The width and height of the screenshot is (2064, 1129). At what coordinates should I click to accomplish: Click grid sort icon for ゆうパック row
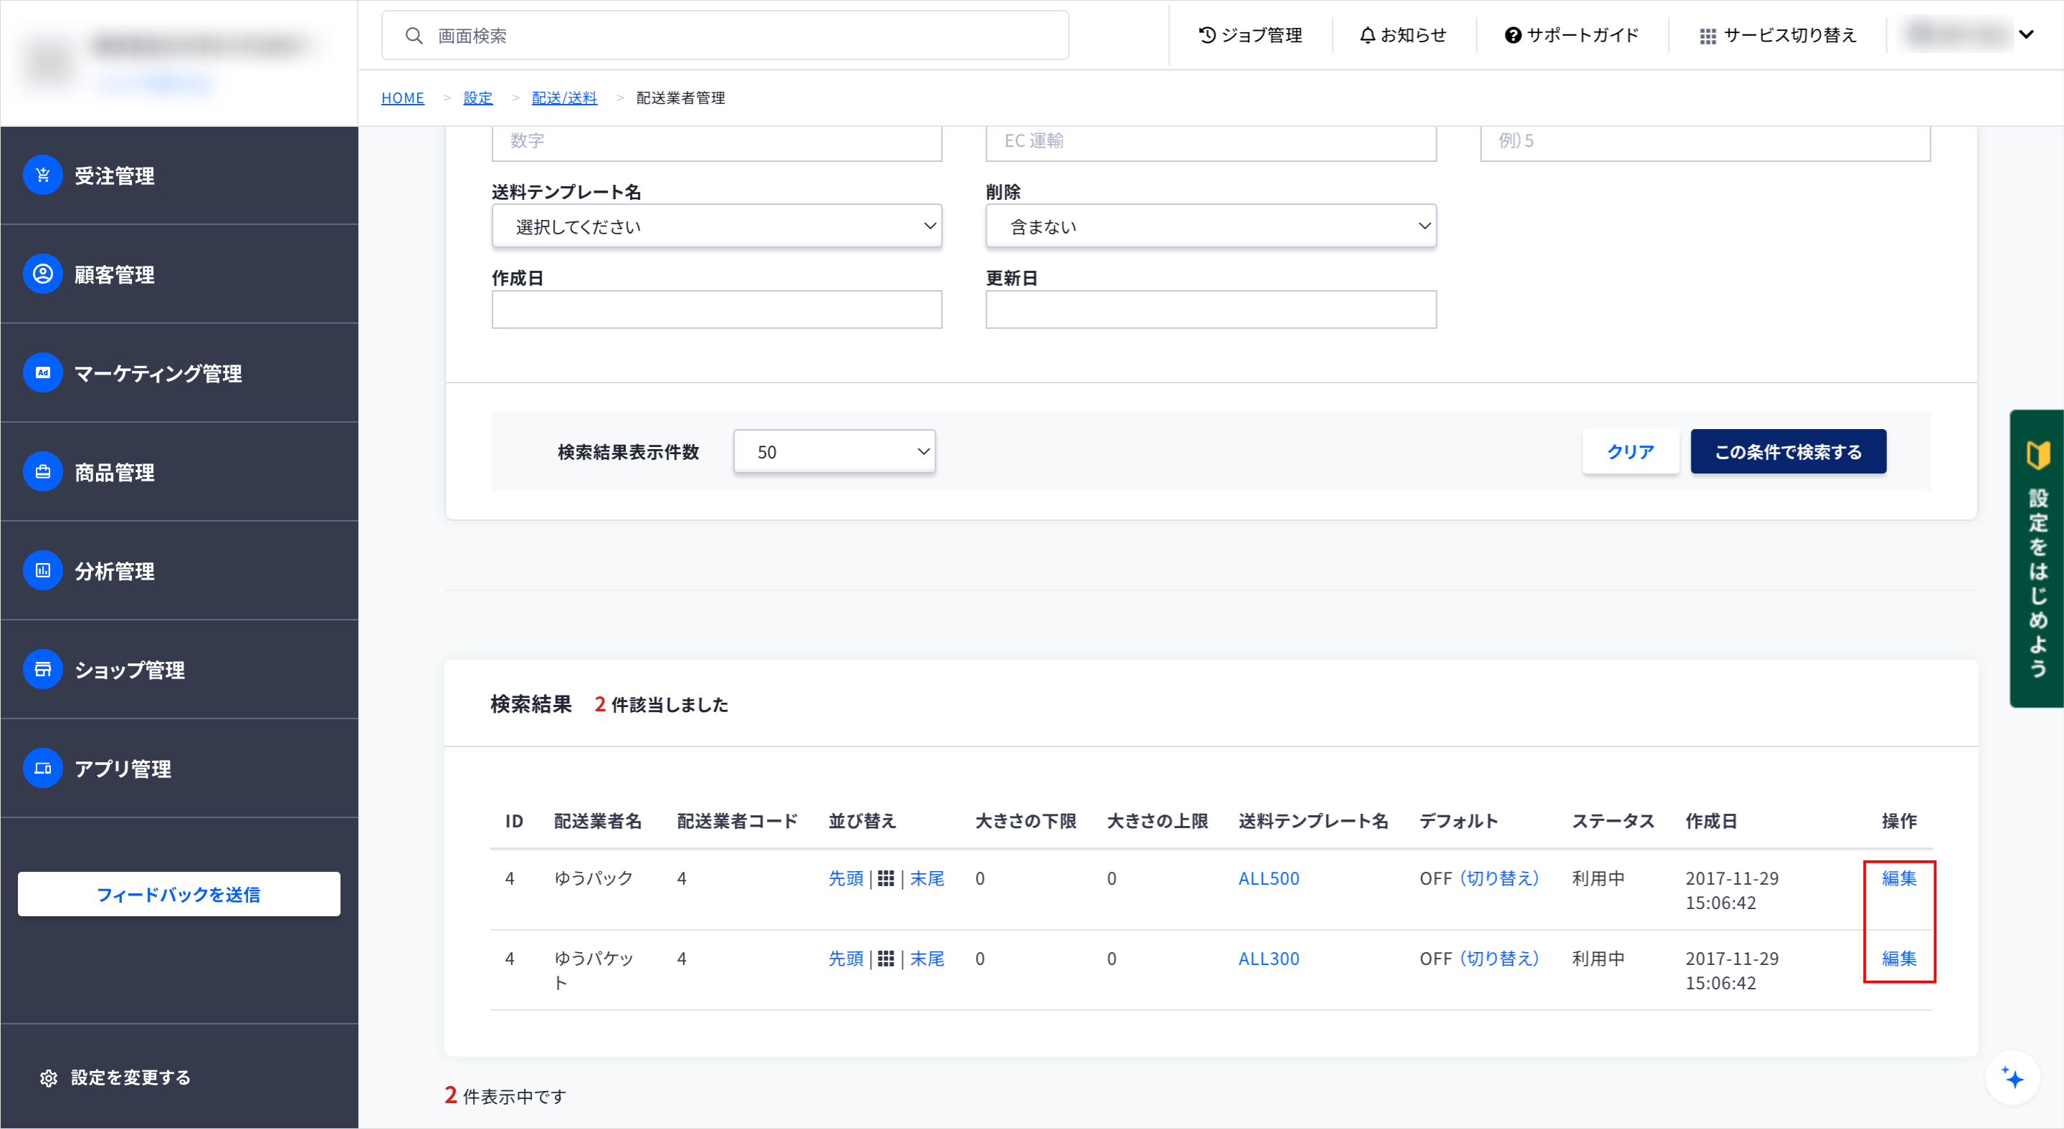click(x=885, y=878)
